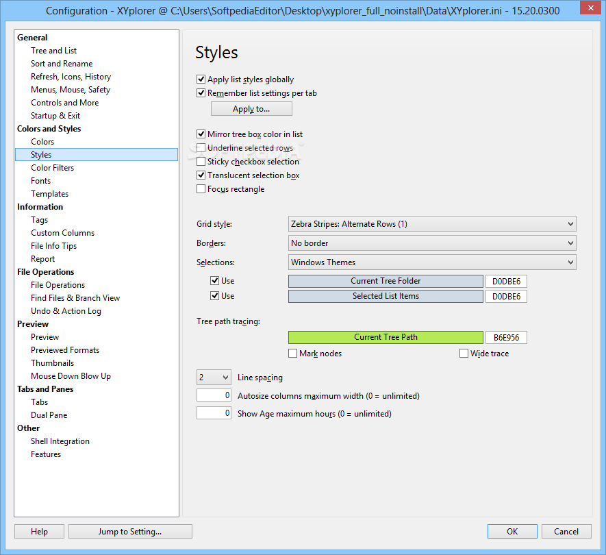Open Menus, Mouse, Safety settings
Viewport: 606px width, 555px height.
click(x=71, y=90)
